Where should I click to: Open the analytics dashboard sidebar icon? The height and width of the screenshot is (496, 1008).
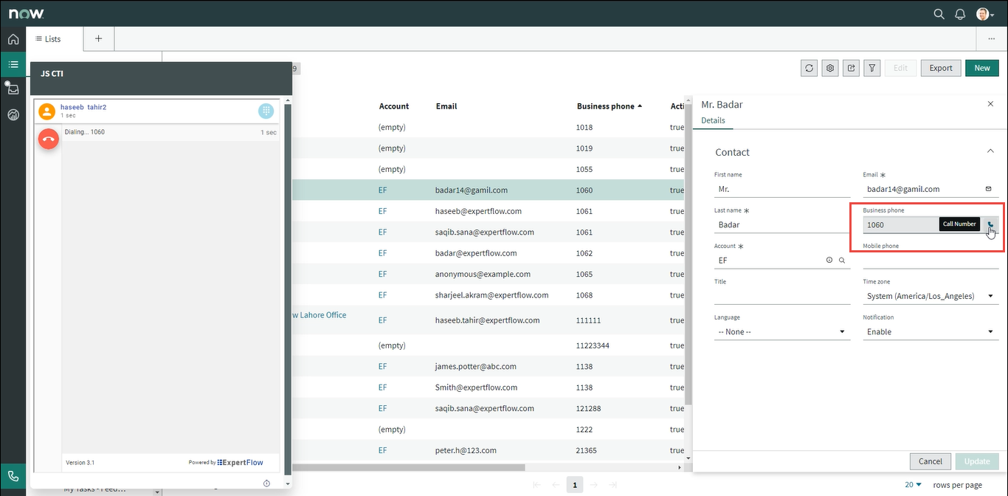click(13, 114)
